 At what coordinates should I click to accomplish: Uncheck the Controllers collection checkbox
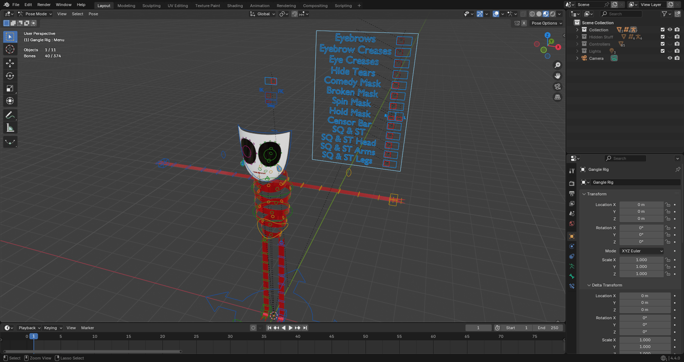pyautogui.click(x=663, y=44)
